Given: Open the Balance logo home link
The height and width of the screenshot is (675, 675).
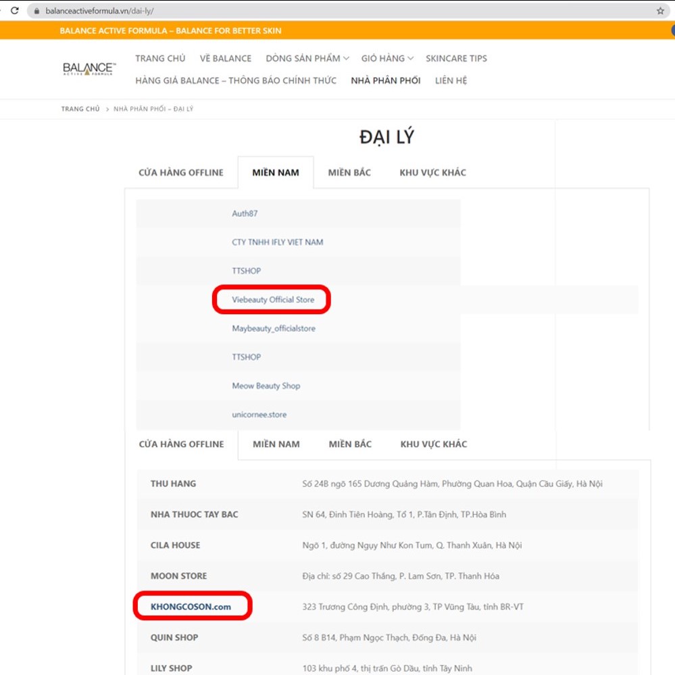Looking at the screenshot, I should coord(89,68).
